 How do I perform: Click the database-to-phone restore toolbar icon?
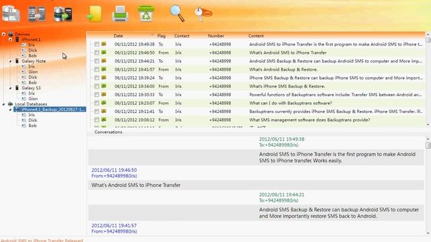(x=63, y=13)
